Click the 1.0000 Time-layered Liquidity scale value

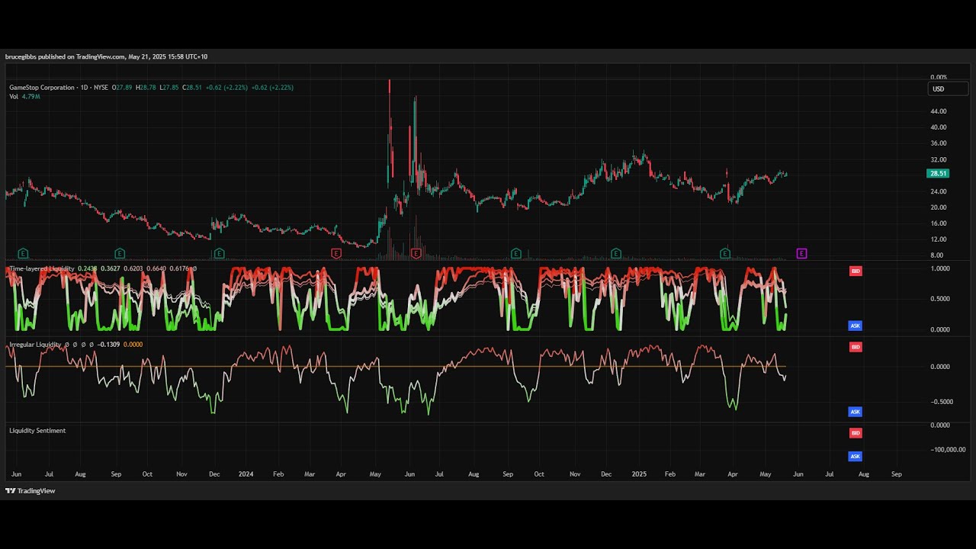pyautogui.click(x=941, y=268)
